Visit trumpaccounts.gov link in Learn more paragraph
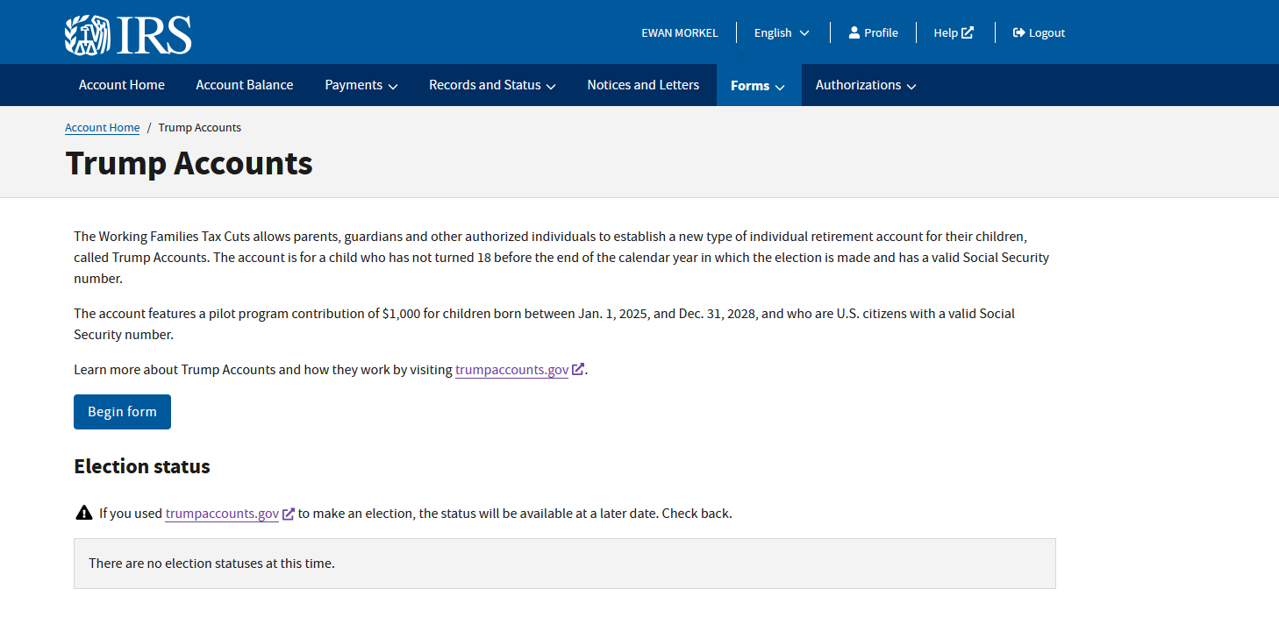 coord(511,370)
